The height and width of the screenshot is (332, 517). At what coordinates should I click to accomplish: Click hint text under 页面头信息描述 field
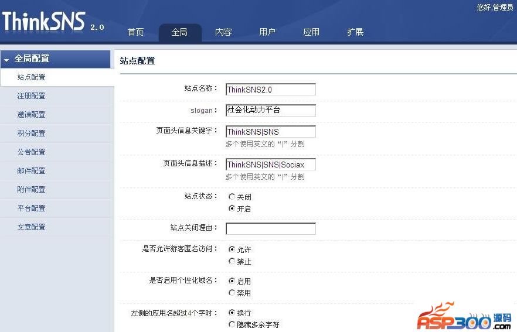265,177
